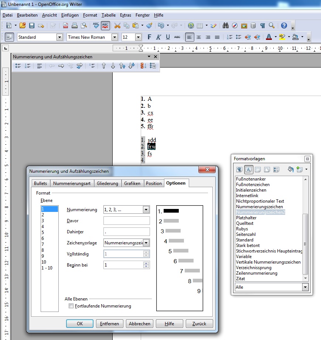Toggle bullet list in Nummerierung toolbar
This screenshot has width=321, height=340.
coord(18,66)
